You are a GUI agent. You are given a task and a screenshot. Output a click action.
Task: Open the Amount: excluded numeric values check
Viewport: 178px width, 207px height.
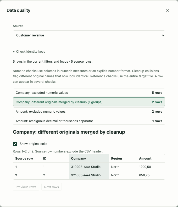point(89,111)
